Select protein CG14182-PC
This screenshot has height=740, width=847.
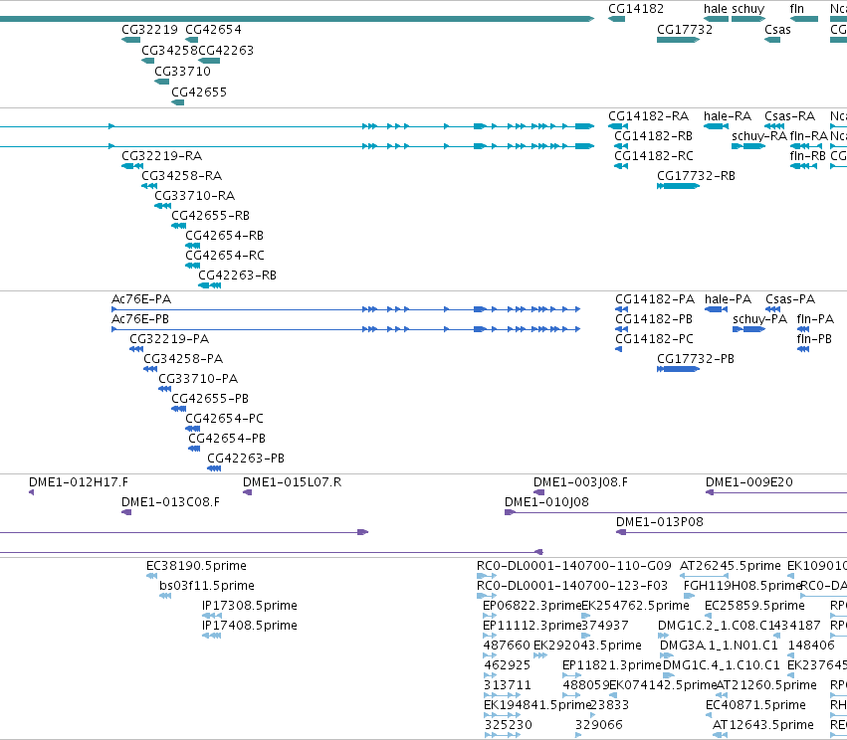click(654, 339)
